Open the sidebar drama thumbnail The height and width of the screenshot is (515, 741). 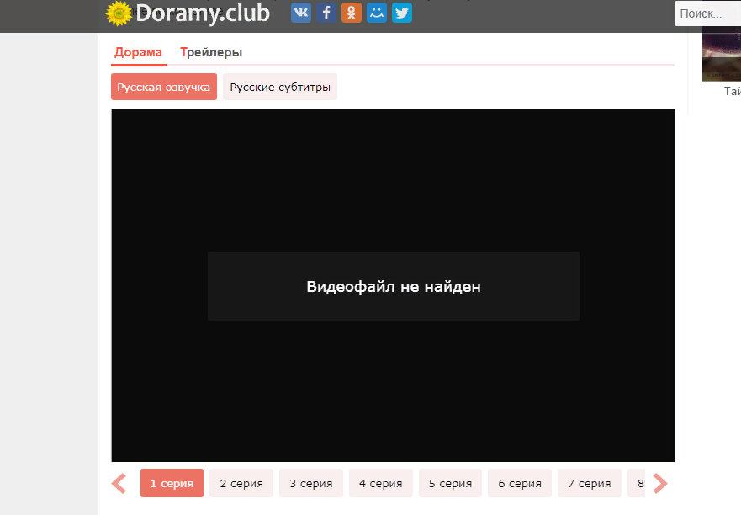coord(722,54)
